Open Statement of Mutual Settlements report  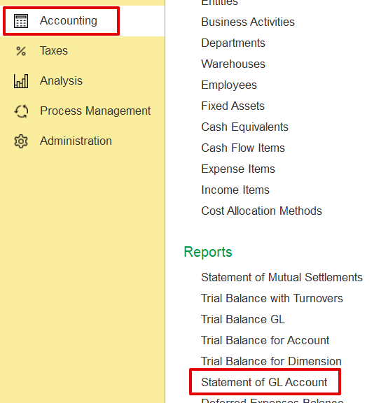282,277
